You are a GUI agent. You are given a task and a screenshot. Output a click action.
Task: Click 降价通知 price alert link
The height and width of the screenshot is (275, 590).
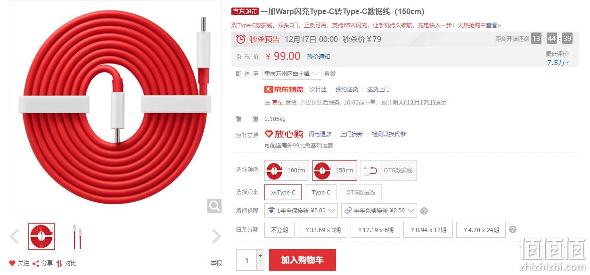click(x=319, y=57)
